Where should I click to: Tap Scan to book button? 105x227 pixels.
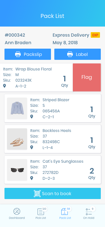tap(53, 193)
